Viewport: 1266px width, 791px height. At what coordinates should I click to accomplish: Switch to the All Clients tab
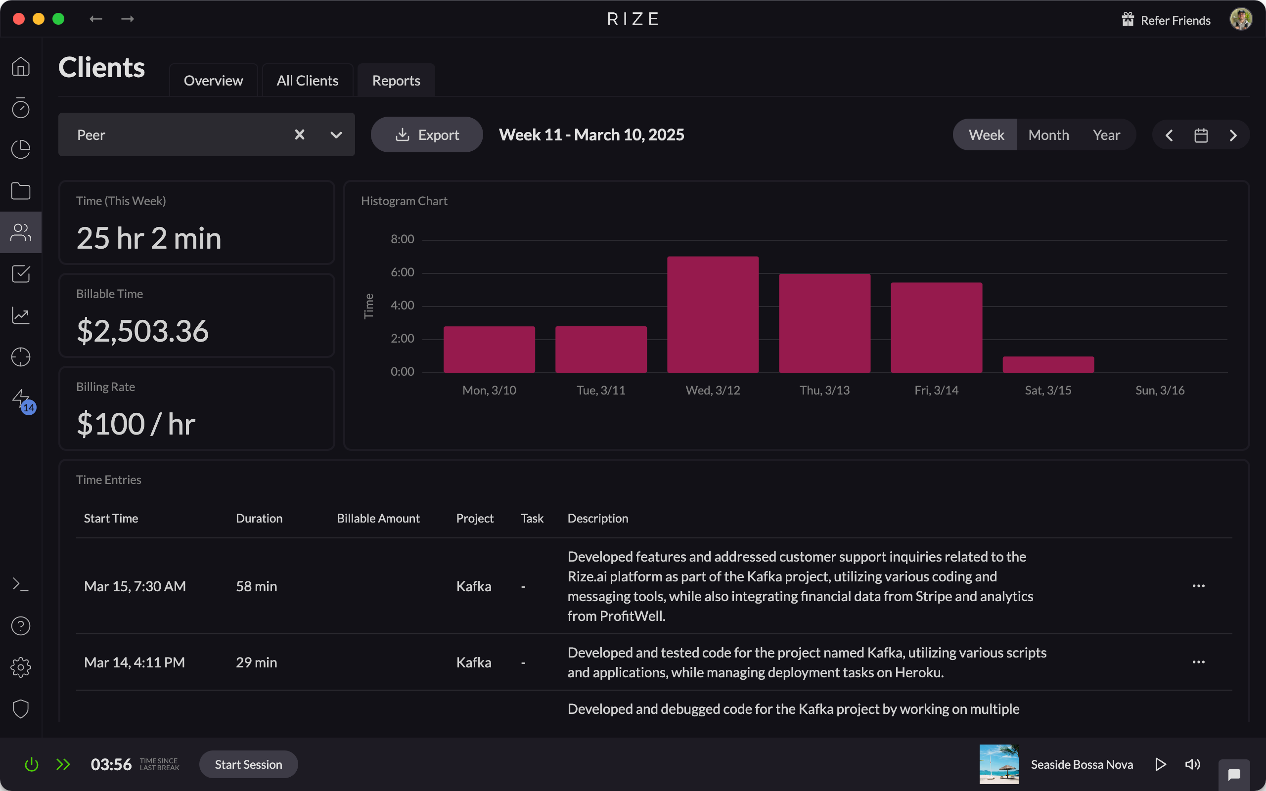[307, 80]
